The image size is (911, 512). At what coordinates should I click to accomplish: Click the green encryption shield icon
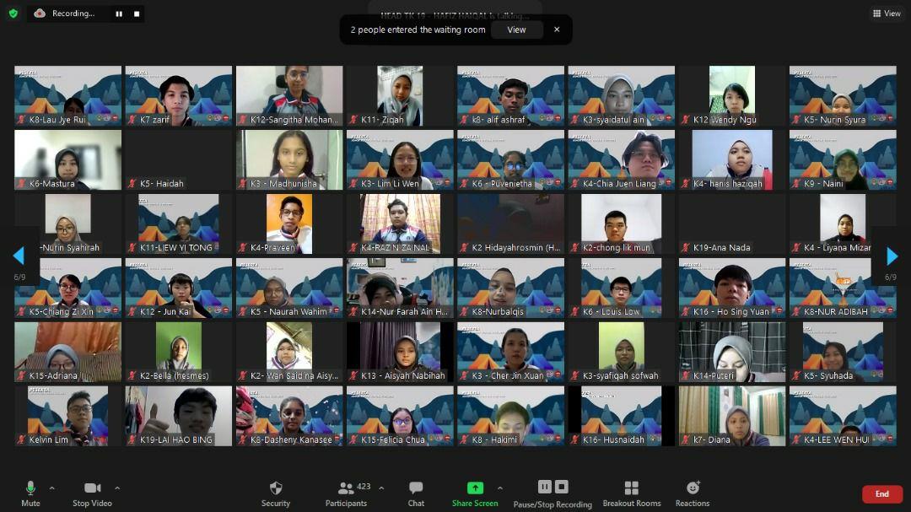coord(13,13)
